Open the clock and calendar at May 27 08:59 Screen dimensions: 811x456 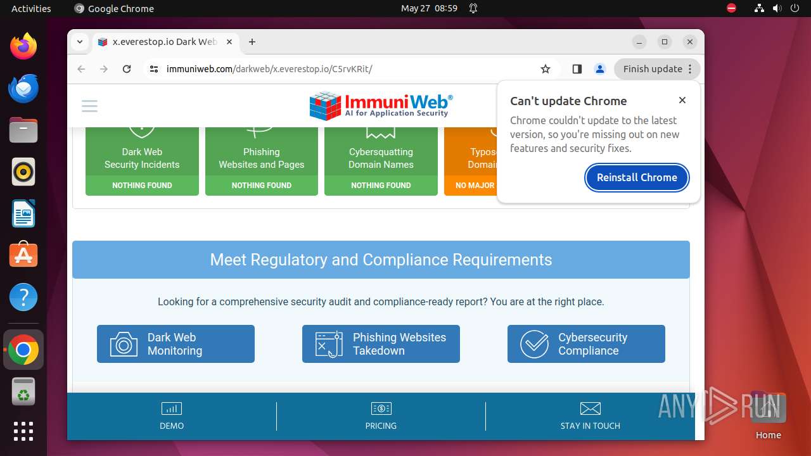tap(429, 8)
